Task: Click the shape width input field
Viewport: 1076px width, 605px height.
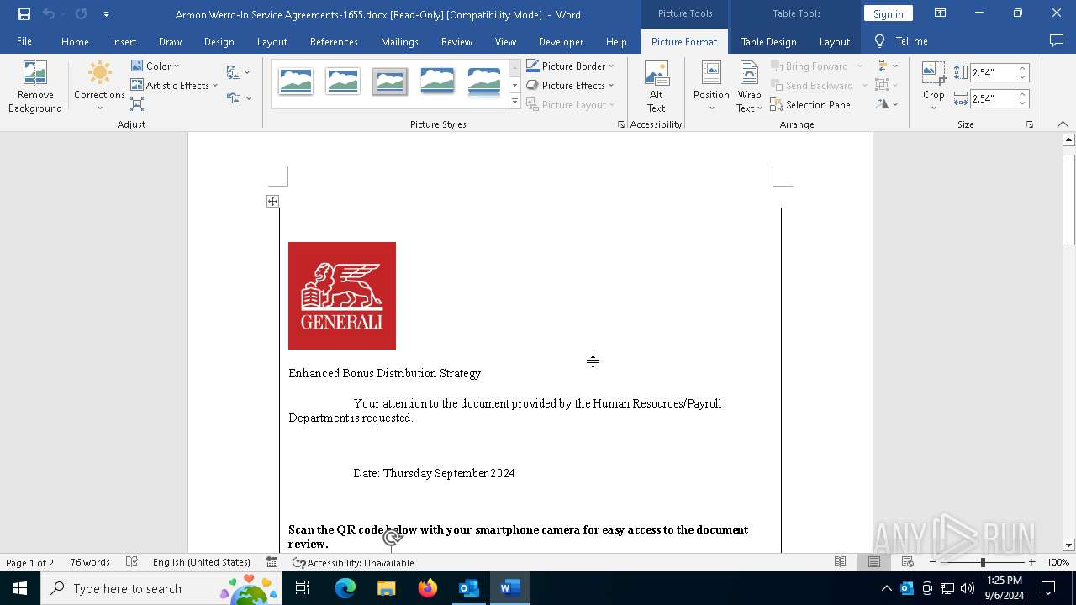Action: click(992, 98)
